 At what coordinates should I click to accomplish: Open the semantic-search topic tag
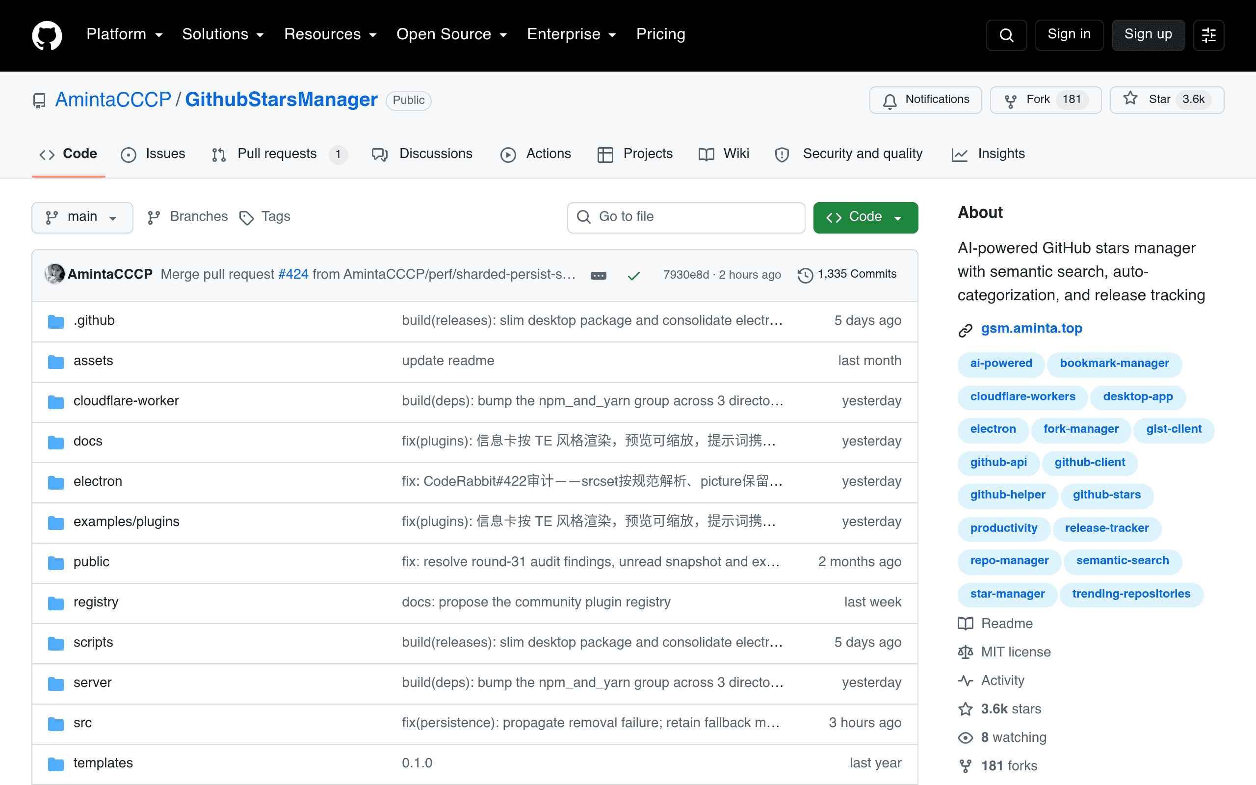point(1122,561)
